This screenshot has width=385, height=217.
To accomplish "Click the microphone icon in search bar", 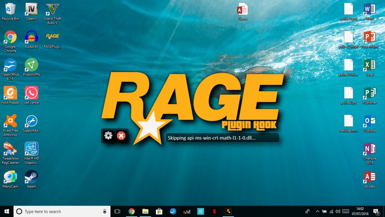I will tap(105, 211).
